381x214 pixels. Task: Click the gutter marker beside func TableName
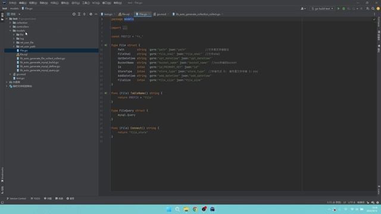(106, 93)
